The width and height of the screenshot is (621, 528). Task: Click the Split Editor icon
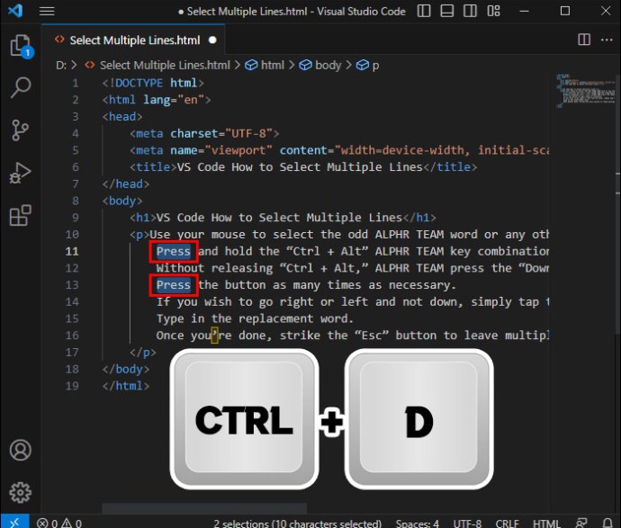click(584, 40)
